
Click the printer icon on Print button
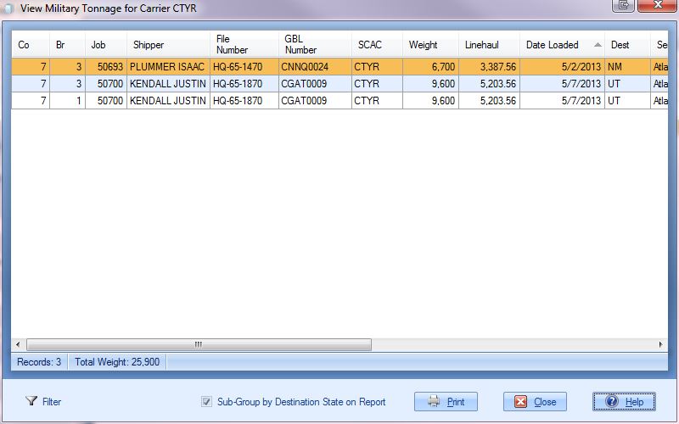(x=433, y=402)
